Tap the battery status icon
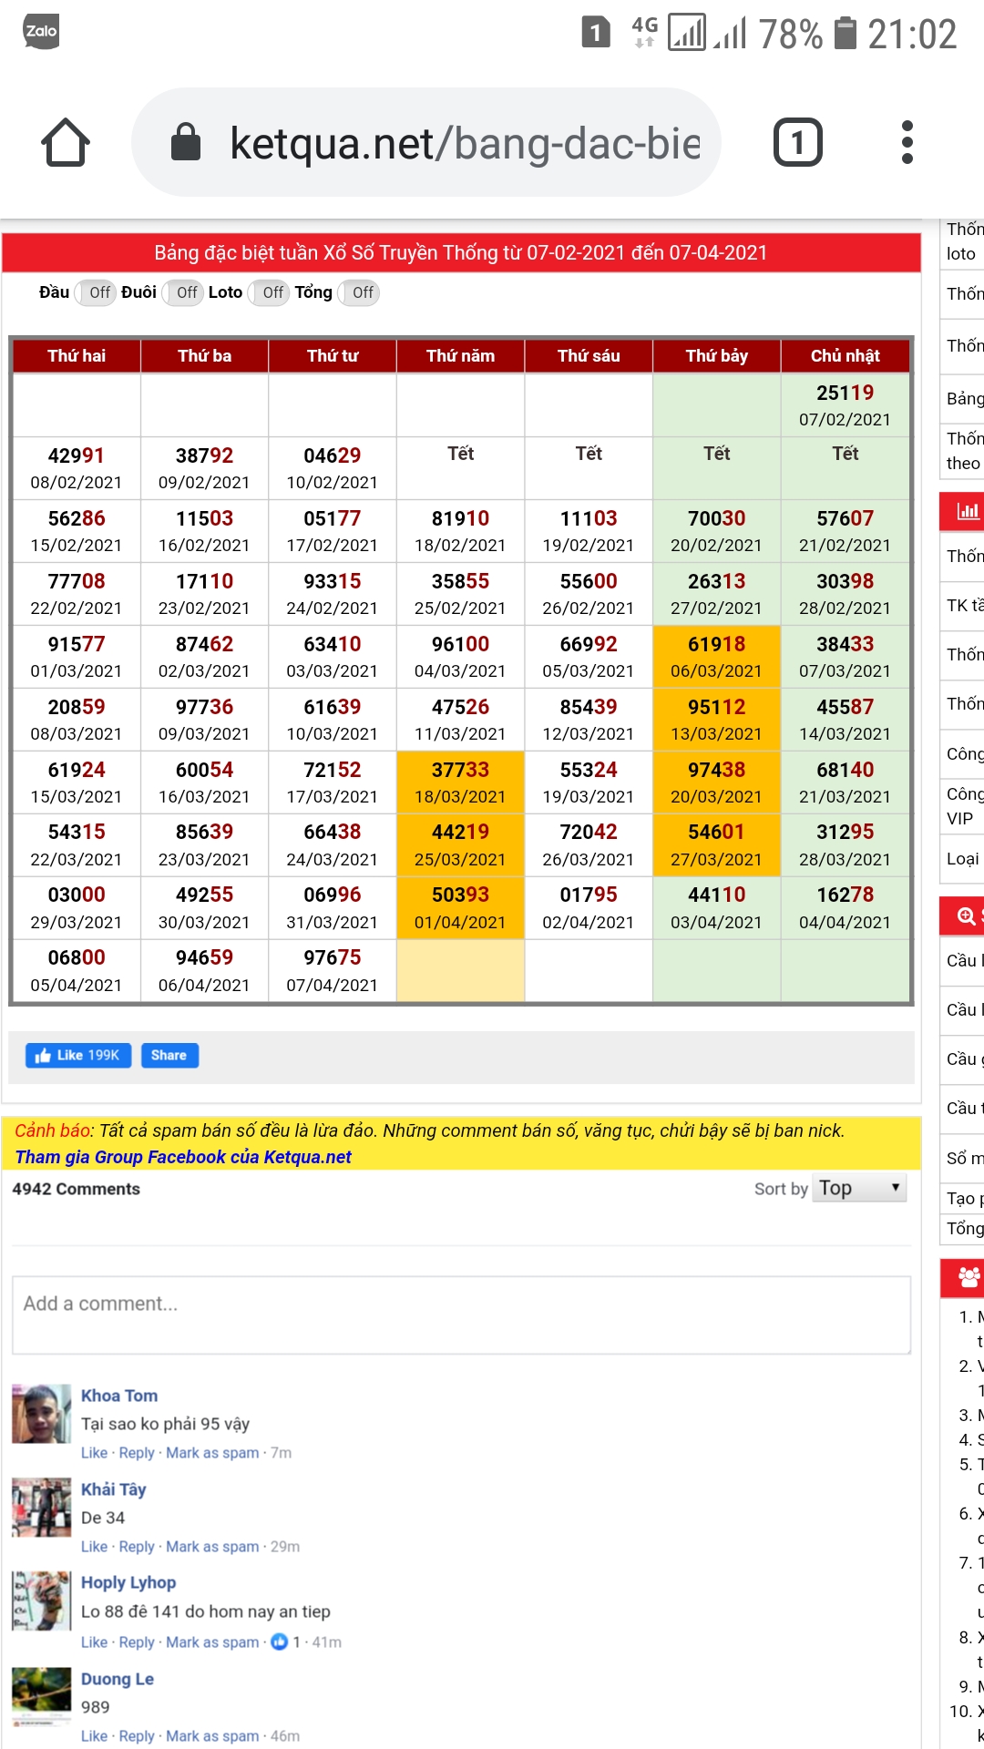 click(846, 33)
